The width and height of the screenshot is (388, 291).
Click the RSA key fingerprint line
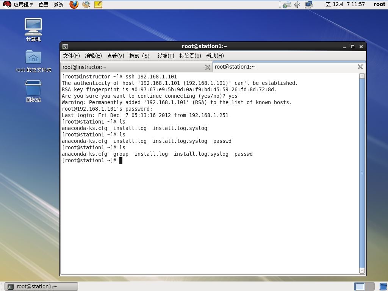pos(169,89)
